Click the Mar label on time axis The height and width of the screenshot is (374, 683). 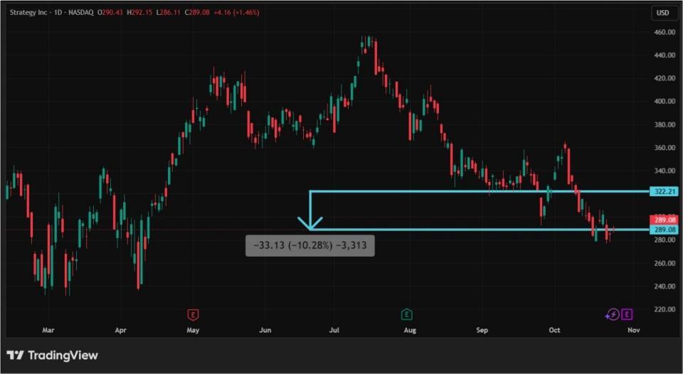[x=48, y=331]
